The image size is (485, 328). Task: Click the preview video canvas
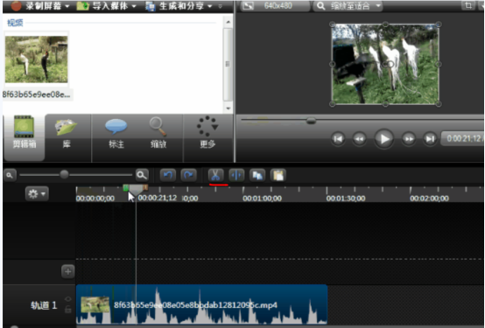385,65
